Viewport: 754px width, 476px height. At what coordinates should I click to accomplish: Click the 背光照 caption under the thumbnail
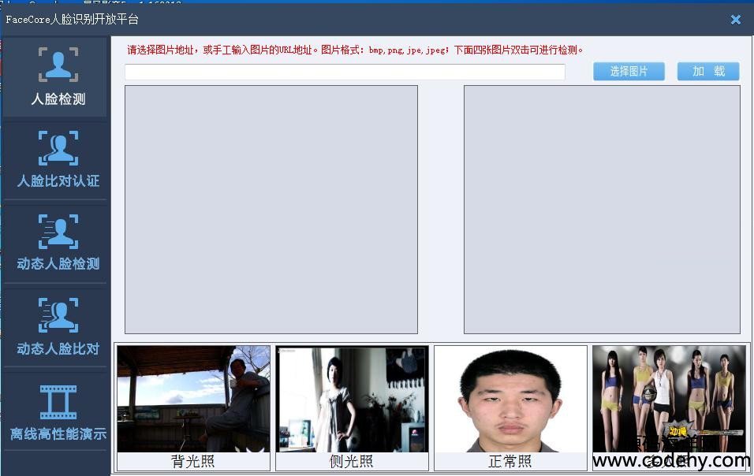193,462
